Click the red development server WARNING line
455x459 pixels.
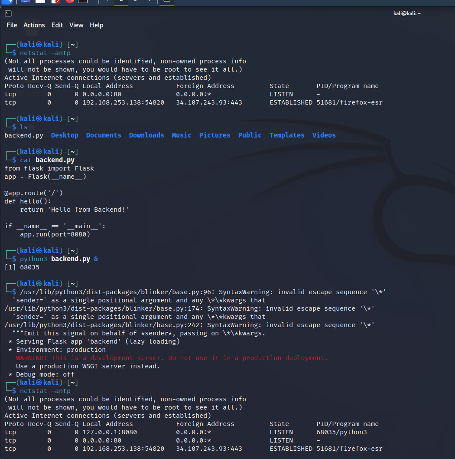coord(172,358)
